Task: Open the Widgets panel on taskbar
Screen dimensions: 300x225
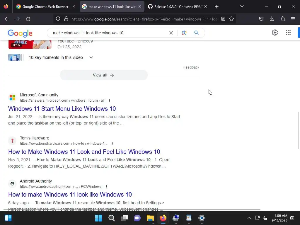Action: click(x=8, y=218)
